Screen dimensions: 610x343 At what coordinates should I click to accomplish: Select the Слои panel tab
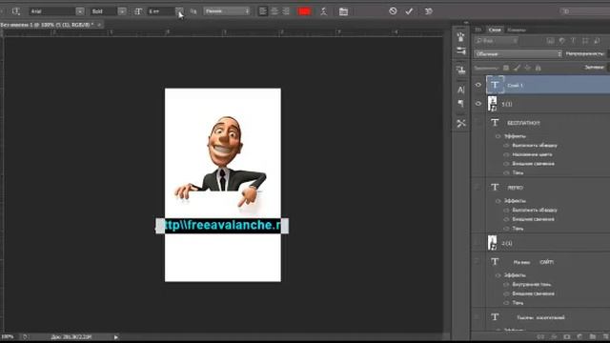tap(495, 30)
